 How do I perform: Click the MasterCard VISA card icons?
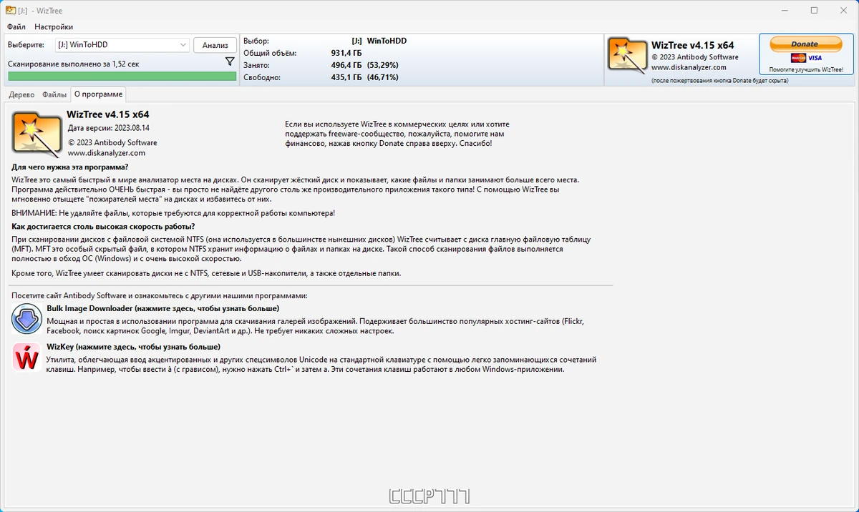tap(806, 58)
